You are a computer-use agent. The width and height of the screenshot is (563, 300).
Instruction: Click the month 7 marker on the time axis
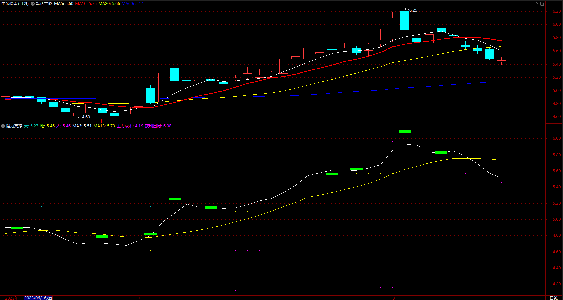(x=139, y=298)
